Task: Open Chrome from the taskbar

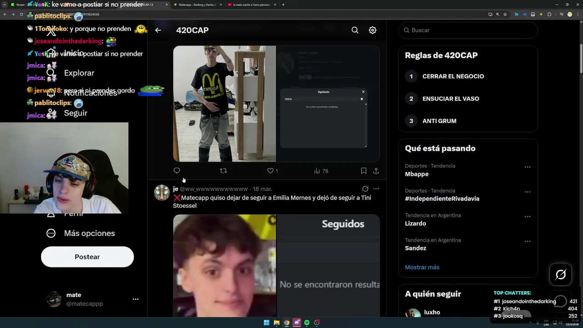Action: 286,323
